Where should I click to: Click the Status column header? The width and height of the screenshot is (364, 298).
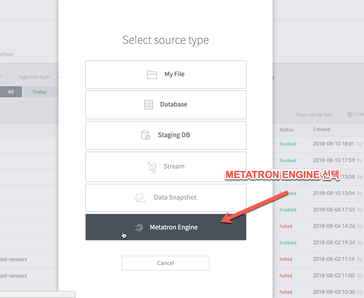click(x=286, y=130)
